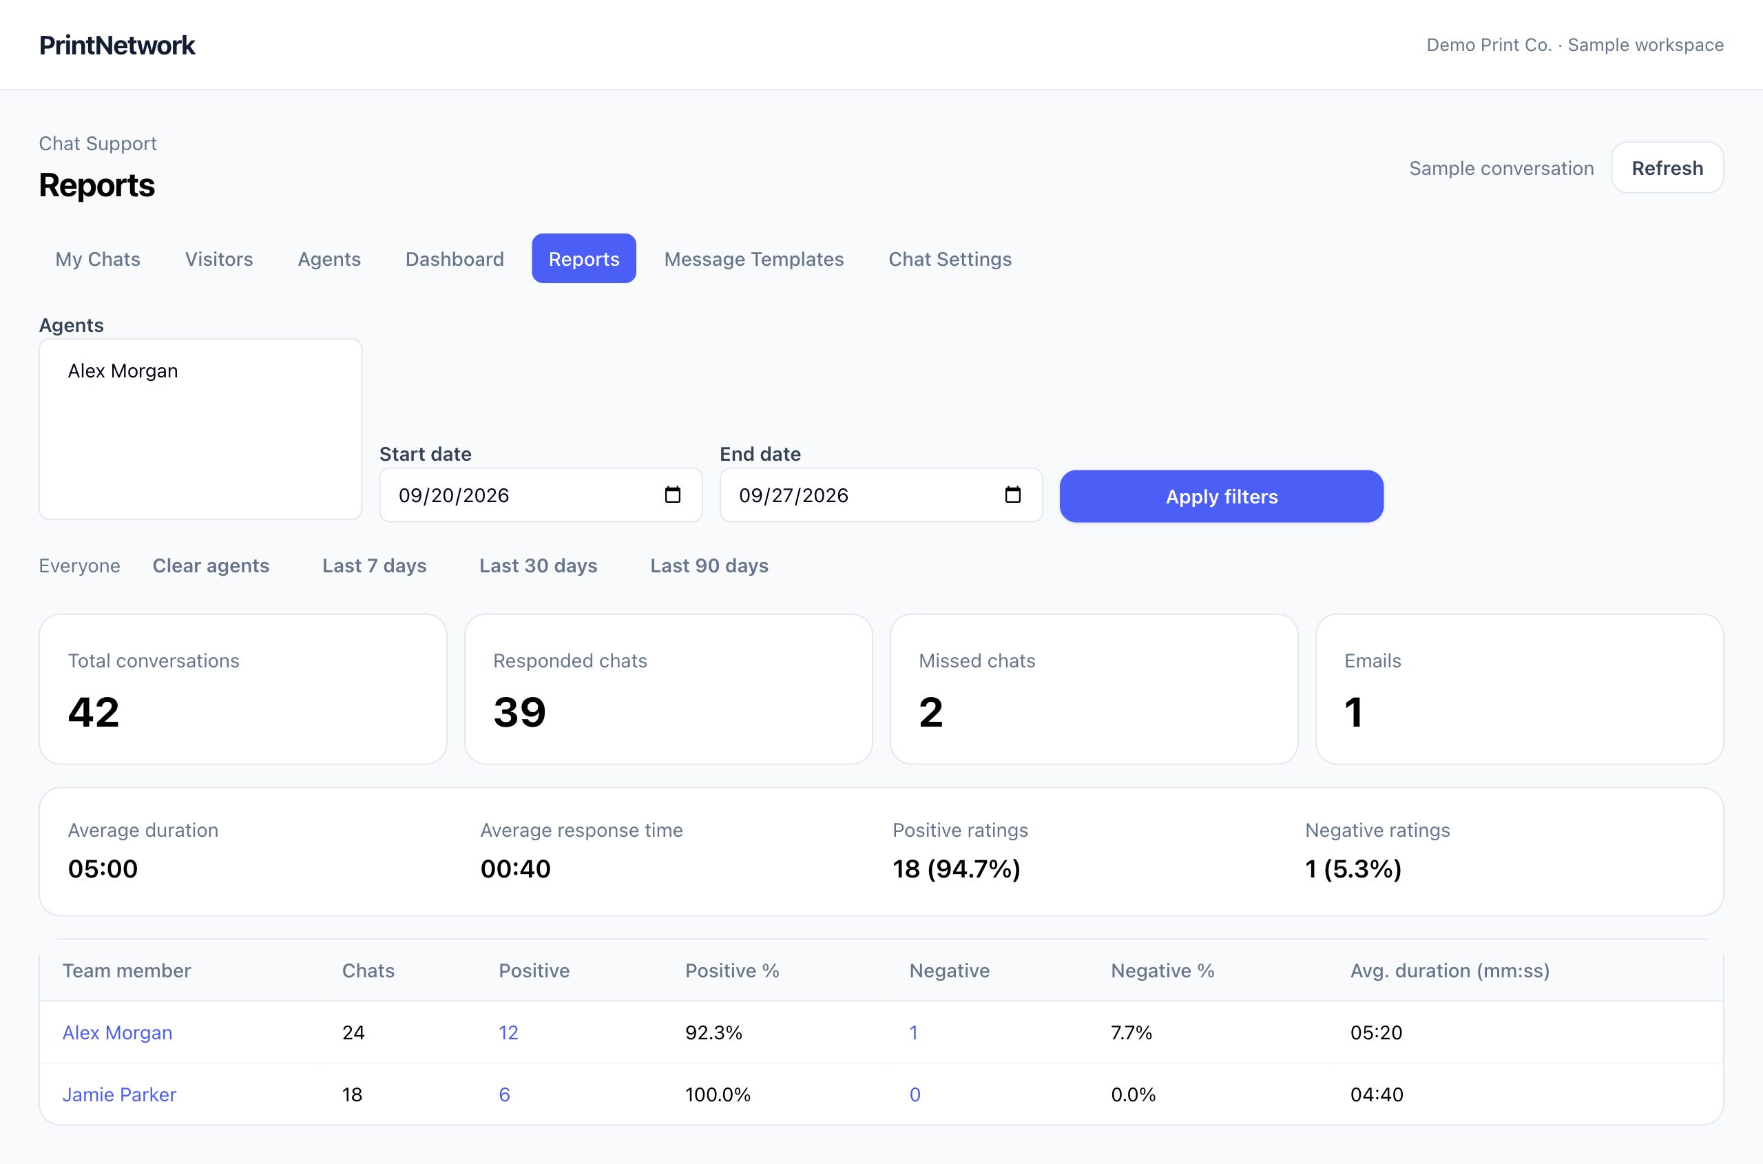Set range to Last 7 days
Image resolution: width=1763 pixels, height=1164 pixels.
coord(374,565)
